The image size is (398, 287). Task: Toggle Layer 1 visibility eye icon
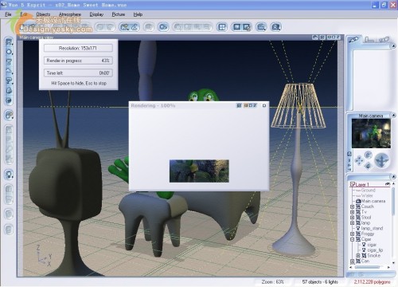[x=388, y=184]
